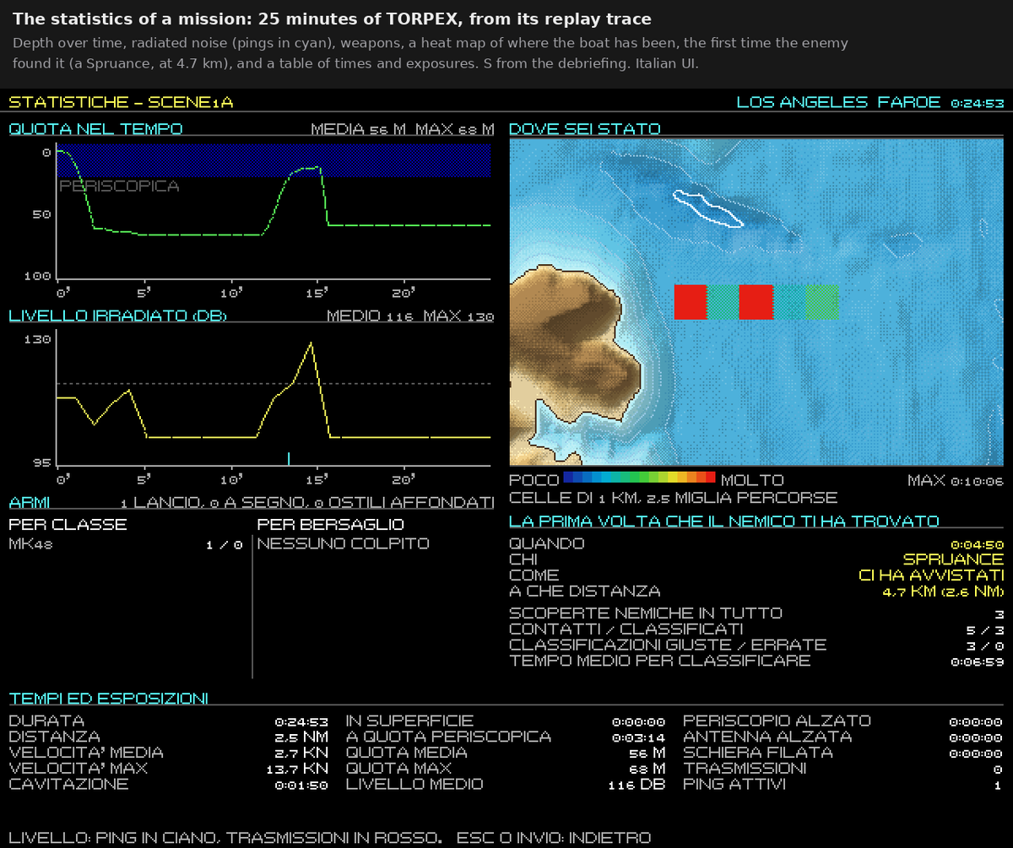The width and height of the screenshot is (1013, 848).
Task: Click the DISTANZA value 2.5 NM
Action: pyautogui.click(x=300, y=737)
